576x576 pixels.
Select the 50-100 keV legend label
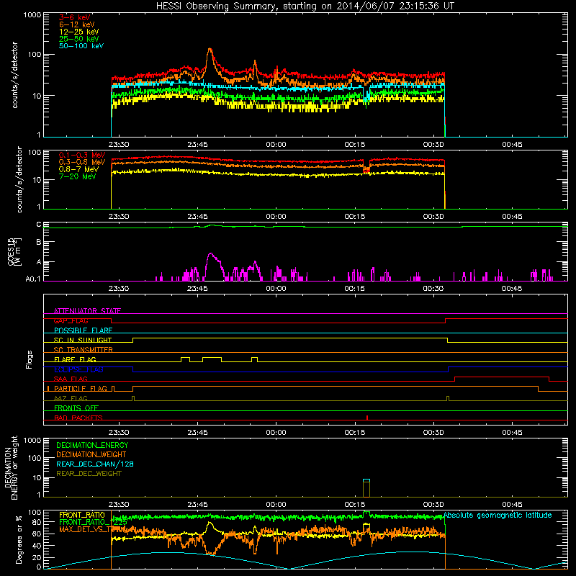click(x=81, y=46)
